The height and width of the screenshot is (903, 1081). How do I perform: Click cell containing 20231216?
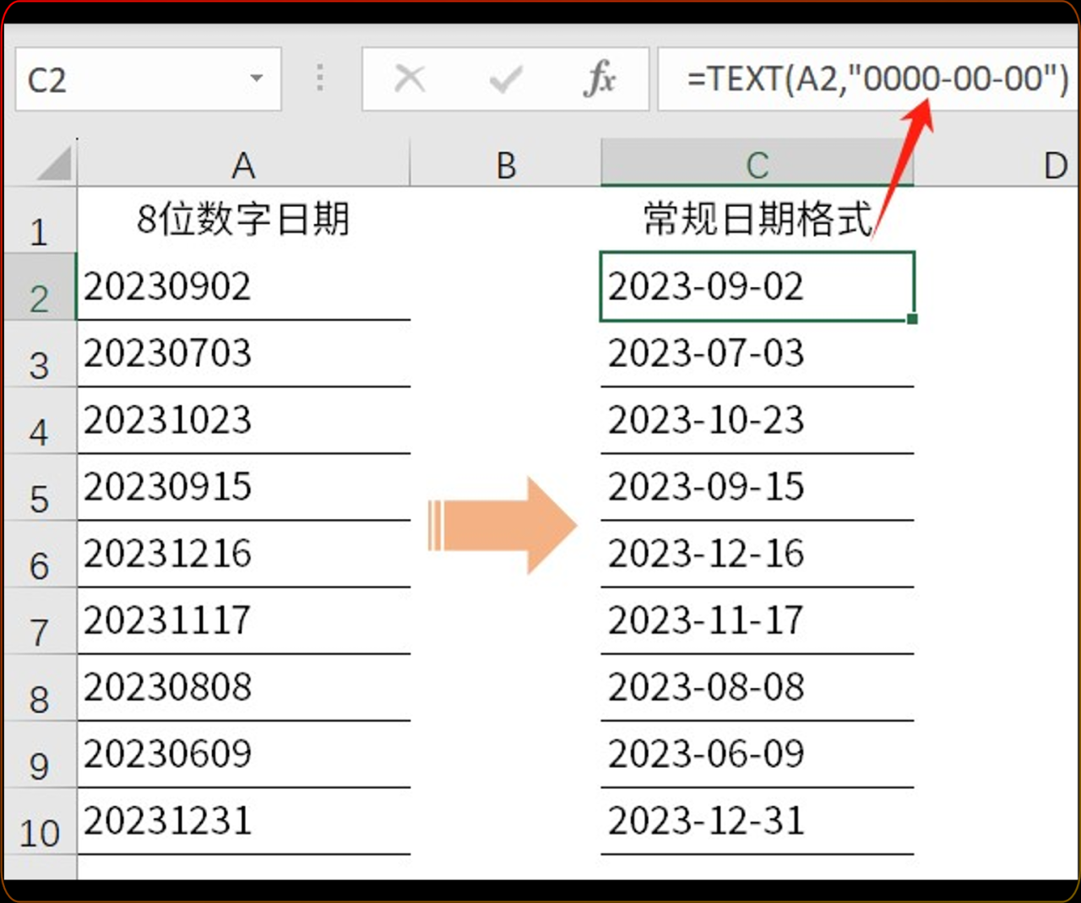click(x=243, y=554)
